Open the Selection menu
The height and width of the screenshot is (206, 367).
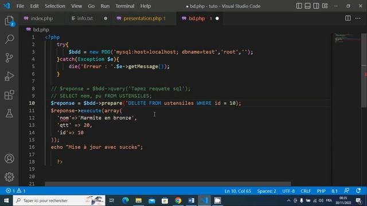pos(55,6)
